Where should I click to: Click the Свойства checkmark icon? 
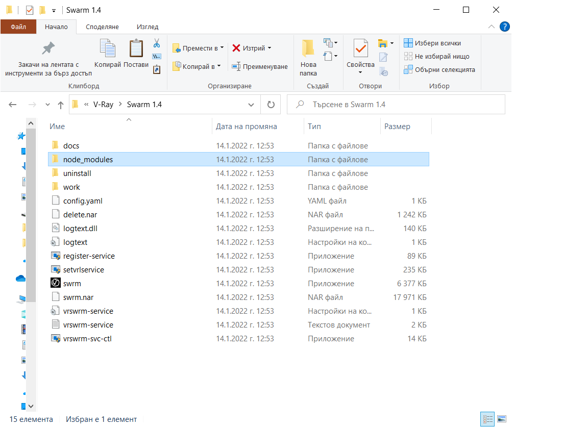click(x=360, y=49)
